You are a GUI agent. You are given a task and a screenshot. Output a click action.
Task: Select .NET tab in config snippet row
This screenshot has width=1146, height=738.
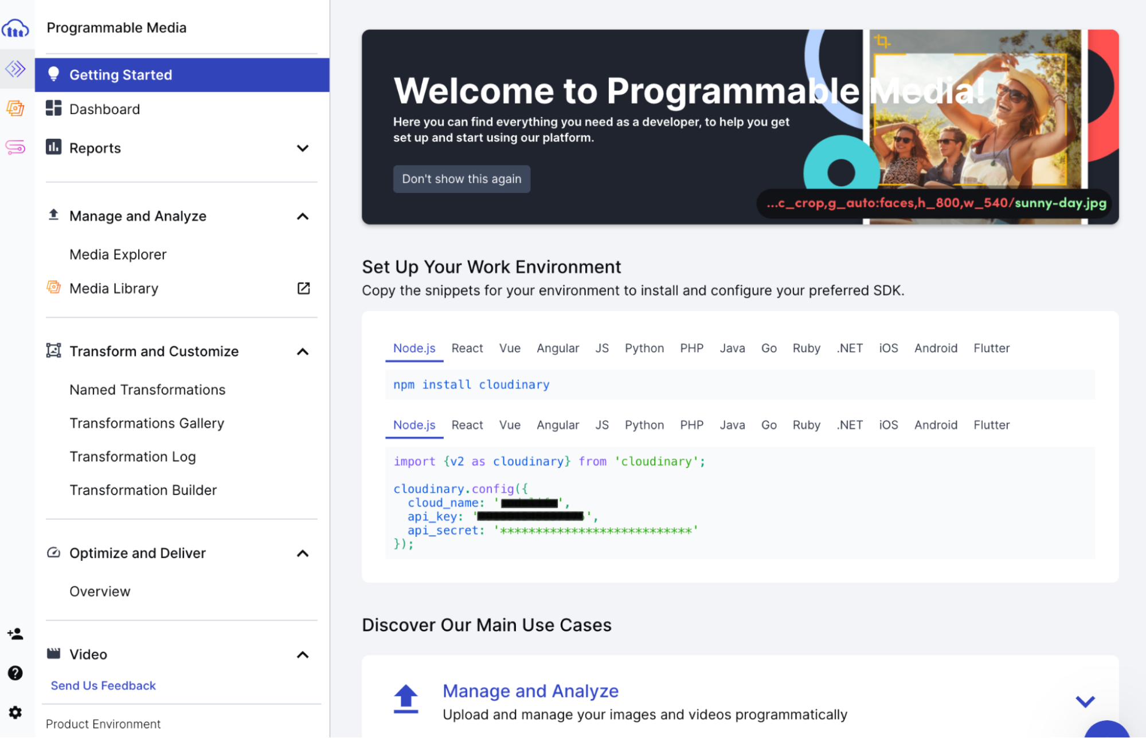pos(850,425)
